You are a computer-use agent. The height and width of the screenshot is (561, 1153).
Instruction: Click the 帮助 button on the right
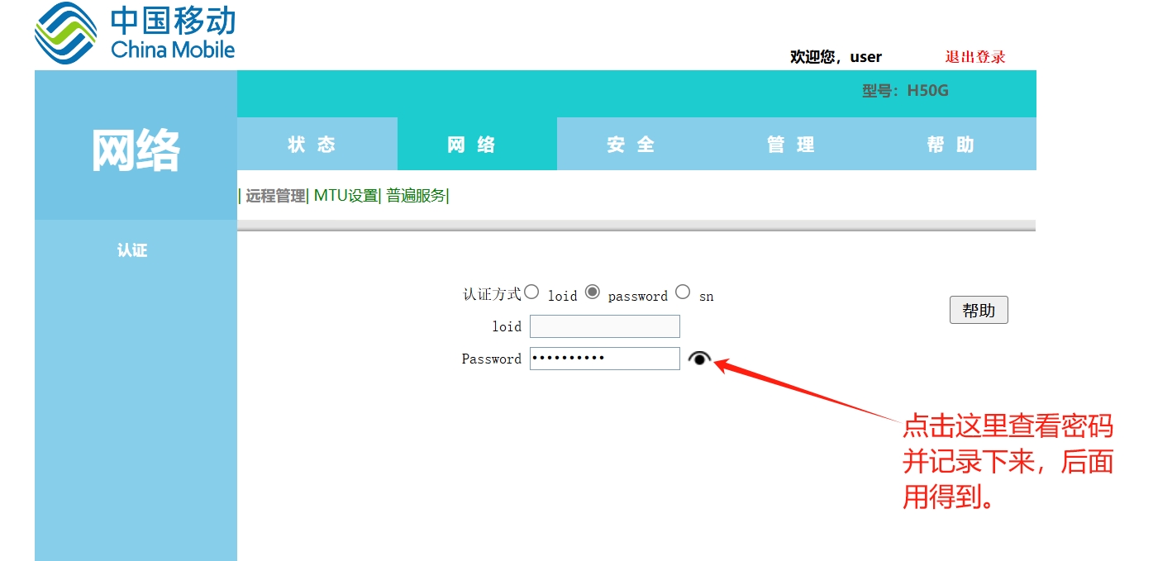979,311
